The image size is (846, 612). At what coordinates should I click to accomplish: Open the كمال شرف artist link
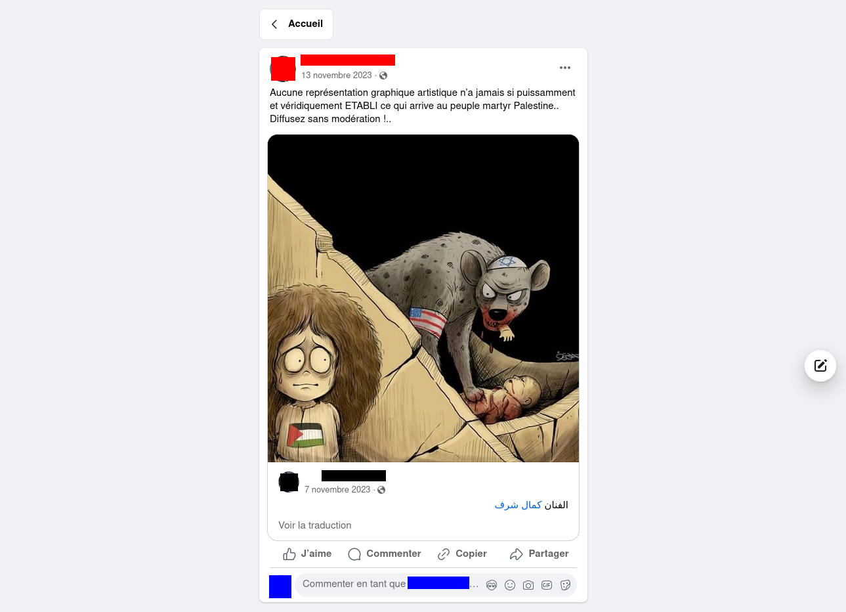tap(518, 505)
